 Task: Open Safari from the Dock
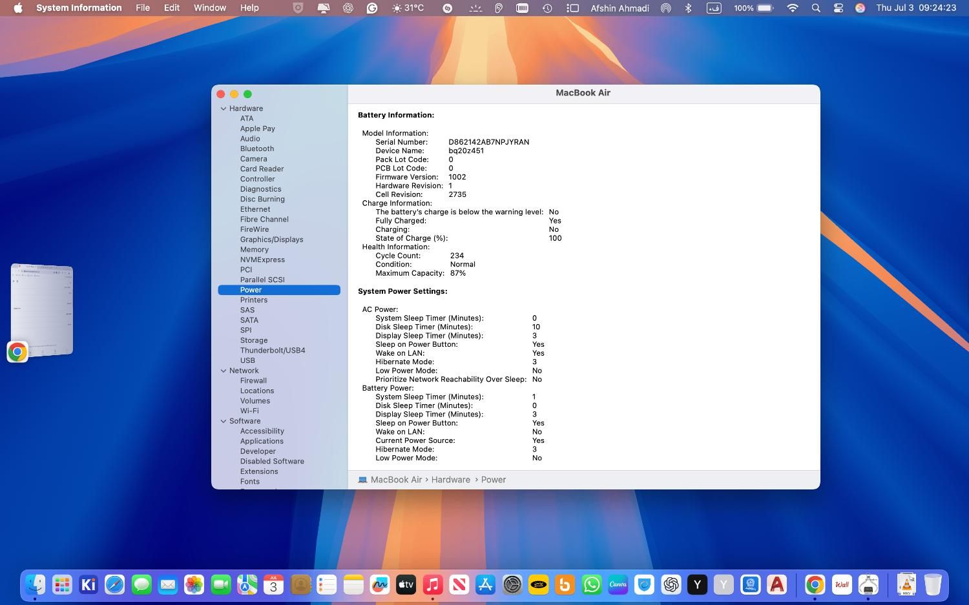(114, 585)
